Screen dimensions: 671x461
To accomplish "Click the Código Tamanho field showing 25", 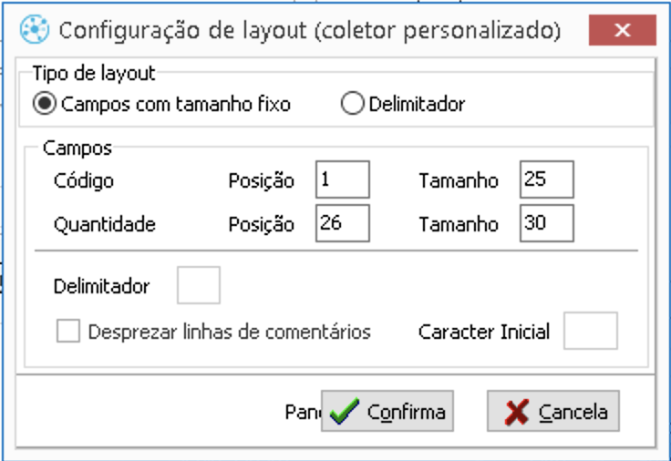I will [546, 179].
